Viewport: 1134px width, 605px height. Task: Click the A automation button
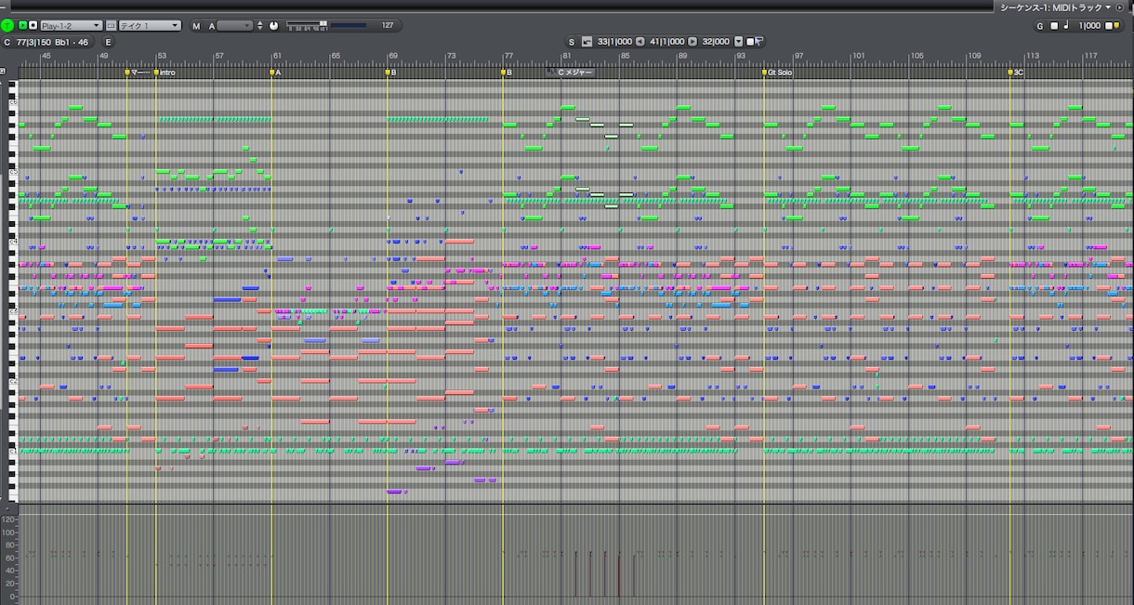(211, 26)
